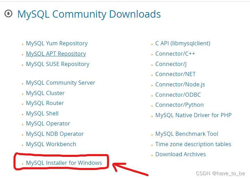The height and width of the screenshot is (179, 250).
Task: Open MySQL NDB Operator link
Action: click(x=55, y=134)
